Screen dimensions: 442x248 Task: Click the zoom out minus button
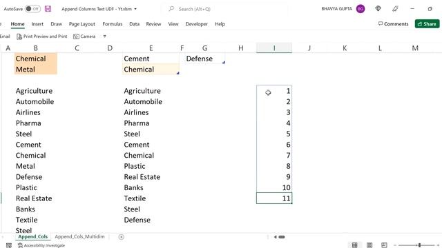(x=395, y=245)
